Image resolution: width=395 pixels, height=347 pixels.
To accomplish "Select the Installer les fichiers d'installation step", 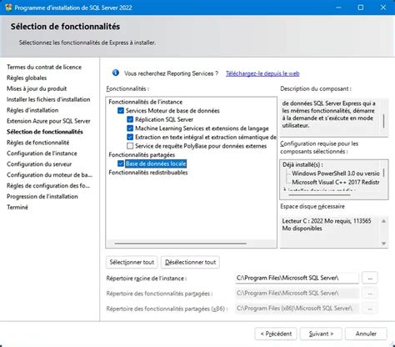I will click(48, 99).
